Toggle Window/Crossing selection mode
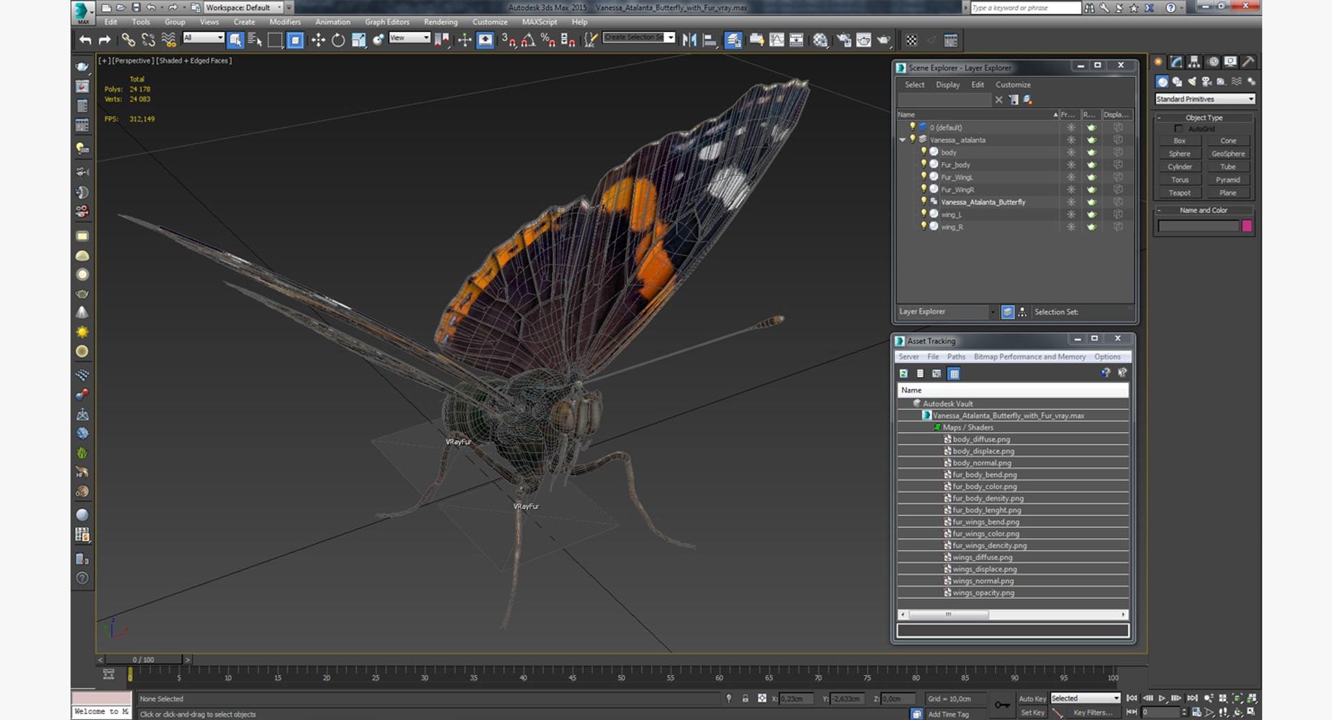The image size is (1332, 720). [x=295, y=40]
